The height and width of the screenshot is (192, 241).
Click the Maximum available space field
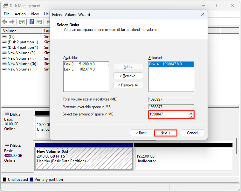coord(171,107)
